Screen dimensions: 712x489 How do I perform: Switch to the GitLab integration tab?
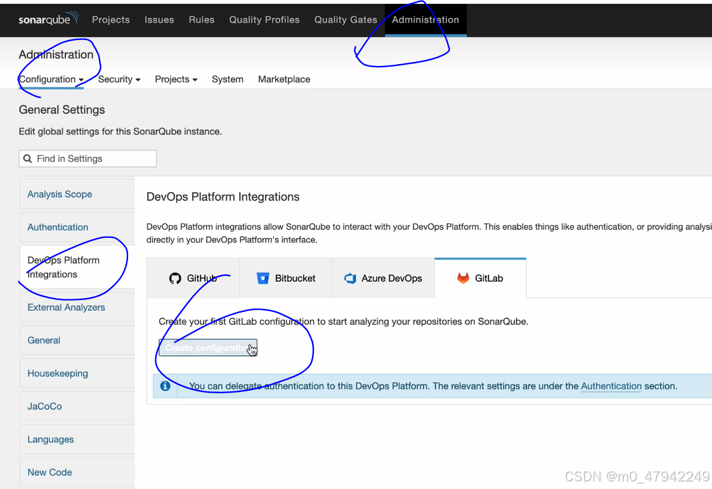pos(481,278)
